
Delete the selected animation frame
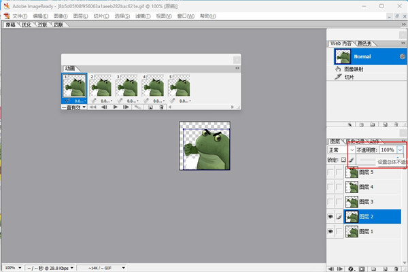[161, 107]
